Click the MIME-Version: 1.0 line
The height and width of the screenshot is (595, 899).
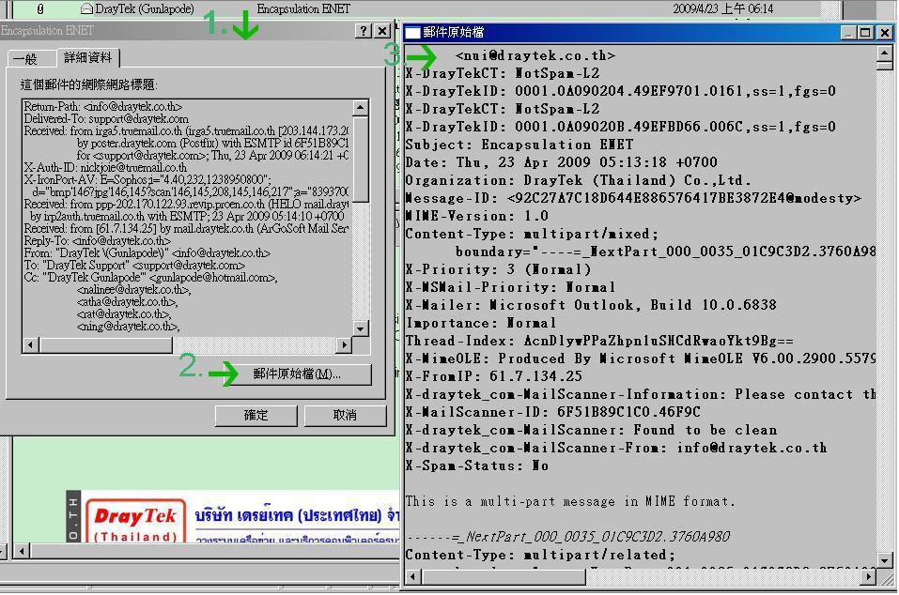click(x=477, y=216)
